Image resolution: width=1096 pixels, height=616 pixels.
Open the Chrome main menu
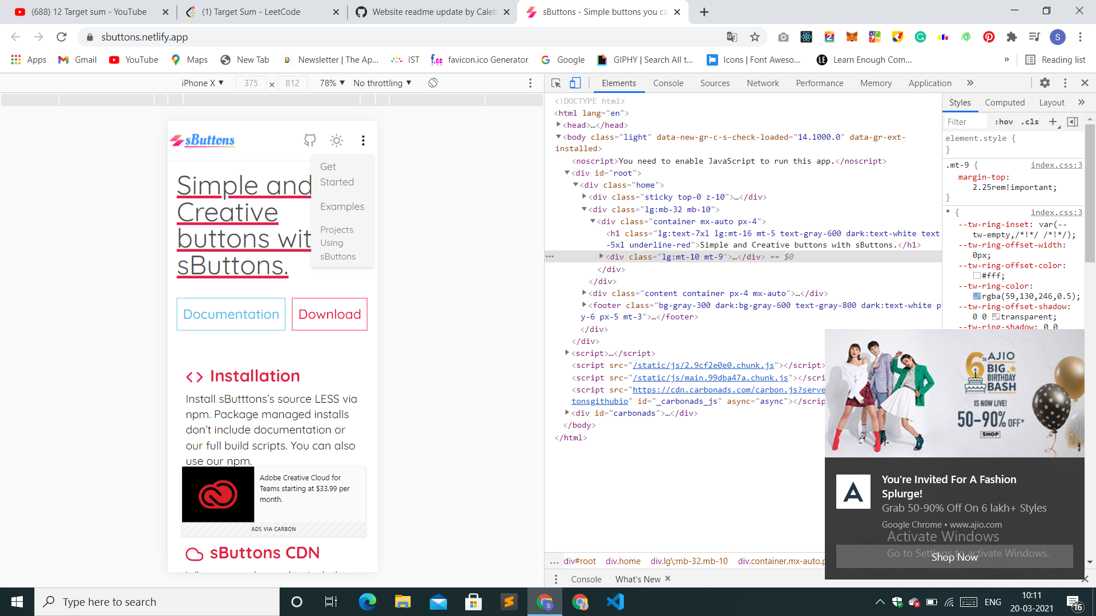(1080, 37)
